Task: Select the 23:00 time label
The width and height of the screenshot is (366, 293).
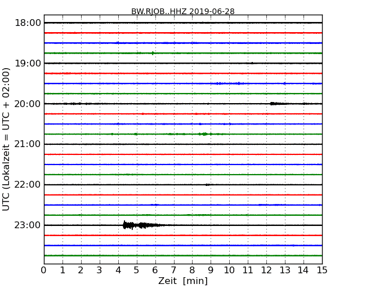Action: [28, 225]
